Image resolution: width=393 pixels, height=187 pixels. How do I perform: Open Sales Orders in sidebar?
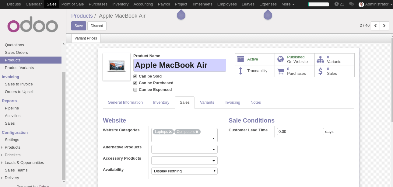[16, 53]
